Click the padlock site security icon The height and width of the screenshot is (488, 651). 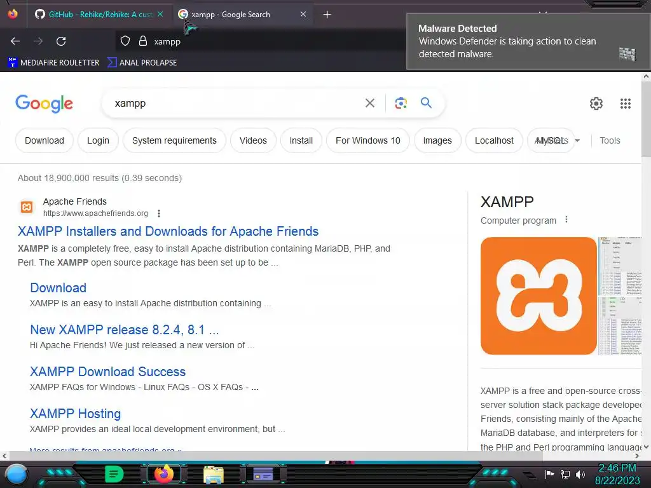(143, 41)
